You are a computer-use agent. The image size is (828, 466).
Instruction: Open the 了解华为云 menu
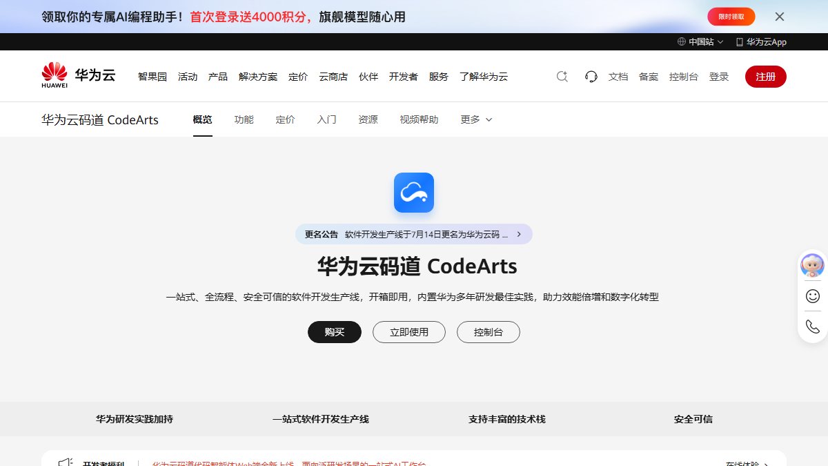tap(484, 77)
